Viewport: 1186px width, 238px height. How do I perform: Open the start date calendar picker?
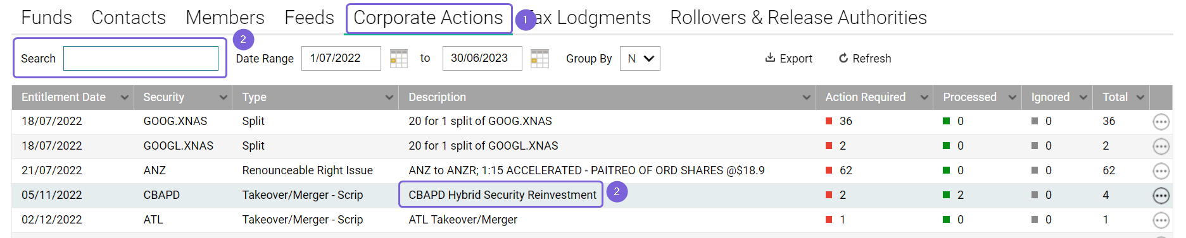tap(398, 59)
